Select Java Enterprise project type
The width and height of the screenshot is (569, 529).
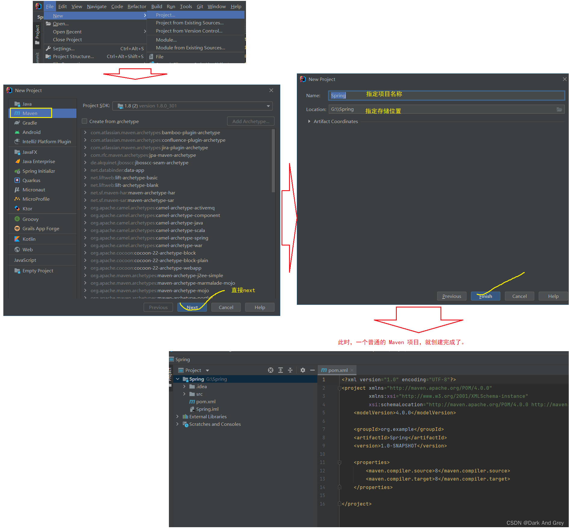click(43, 161)
